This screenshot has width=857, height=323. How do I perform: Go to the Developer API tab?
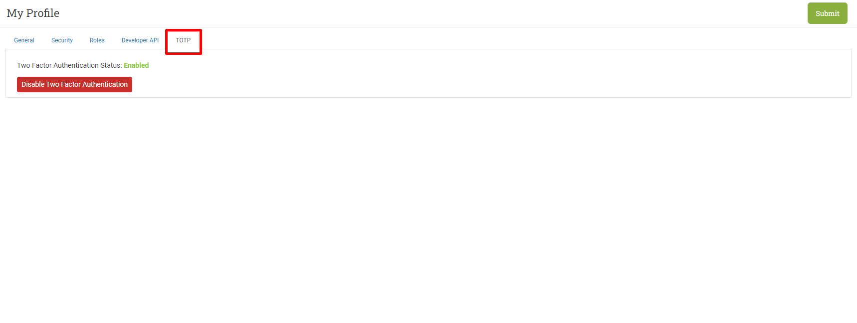click(x=140, y=40)
